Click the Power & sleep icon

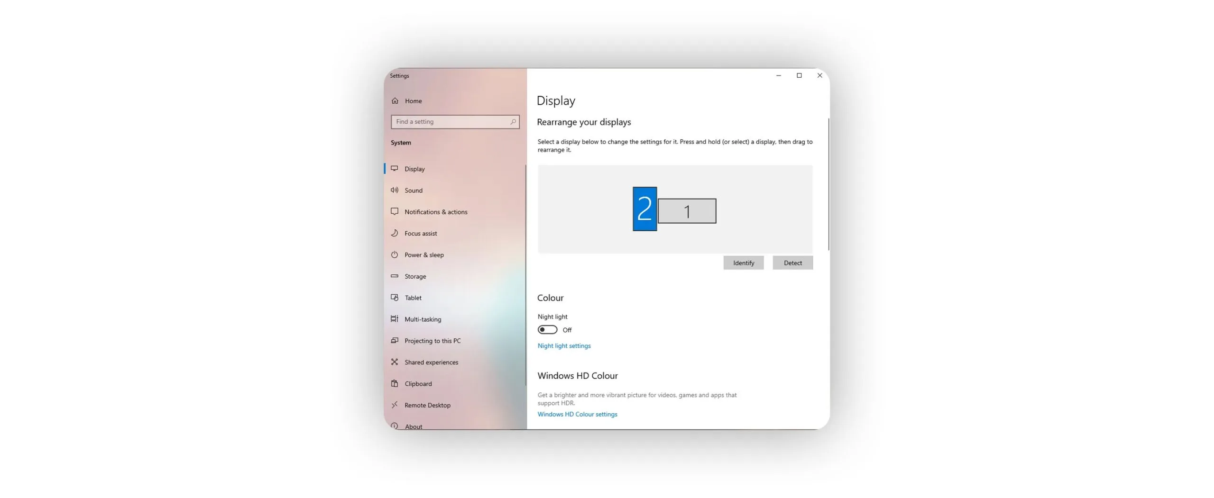(x=394, y=254)
